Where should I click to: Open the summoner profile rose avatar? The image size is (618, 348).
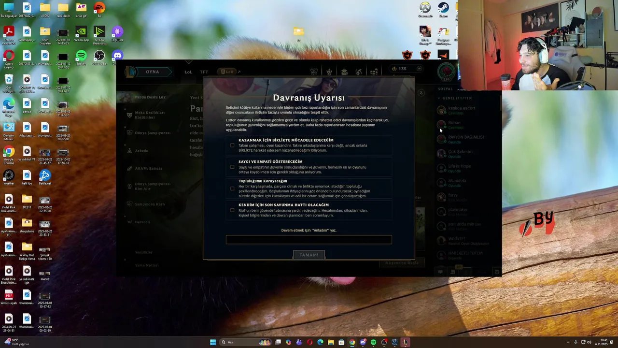pyautogui.click(x=447, y=72)
